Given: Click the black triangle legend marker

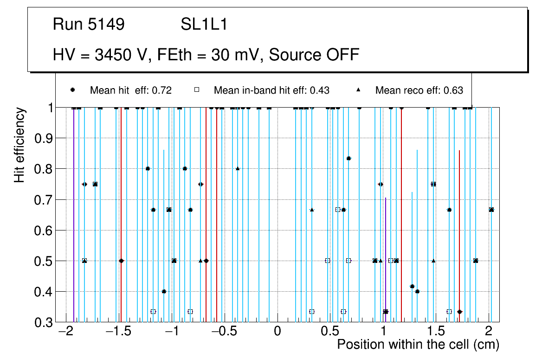Looking at the screenshot, I should [358, 90].
